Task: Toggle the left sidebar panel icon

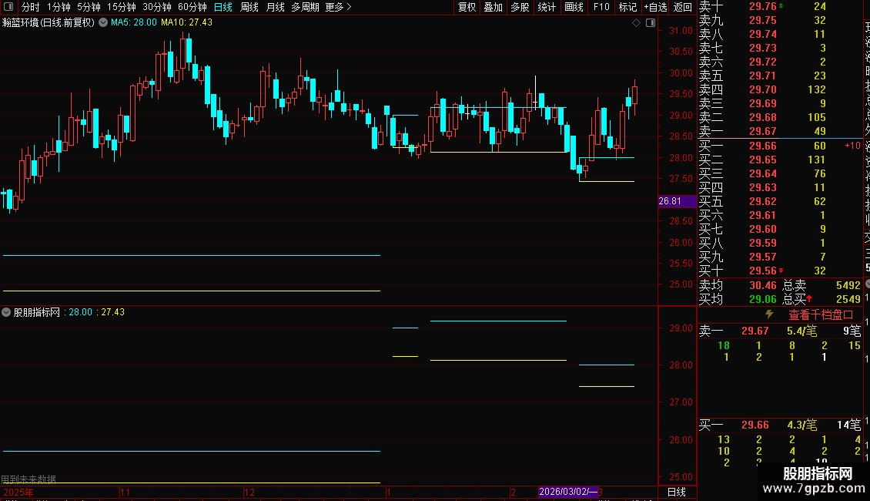Action: 8,7
